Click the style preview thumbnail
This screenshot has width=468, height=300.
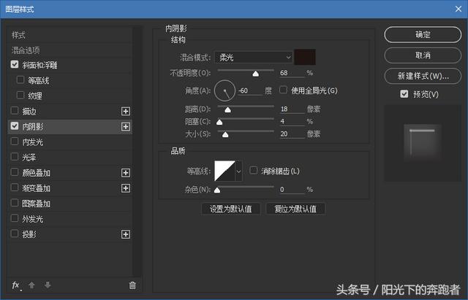click(x=423, y=143)
